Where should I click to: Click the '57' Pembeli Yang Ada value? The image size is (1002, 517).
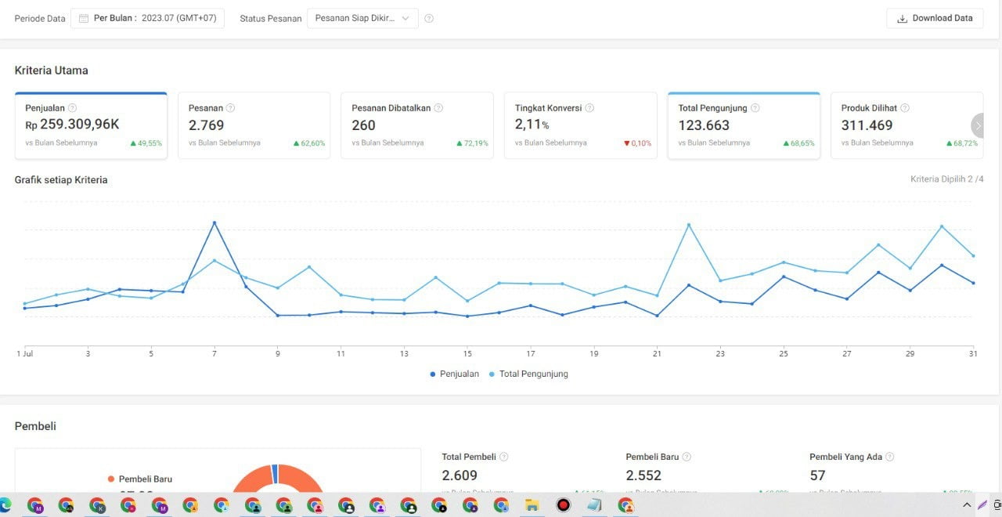click(x=817, y=475)
